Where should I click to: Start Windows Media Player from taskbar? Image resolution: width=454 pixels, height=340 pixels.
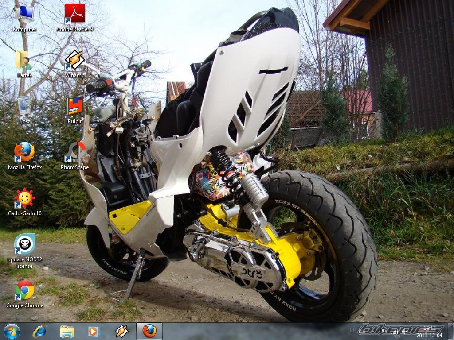pos(94,331)
